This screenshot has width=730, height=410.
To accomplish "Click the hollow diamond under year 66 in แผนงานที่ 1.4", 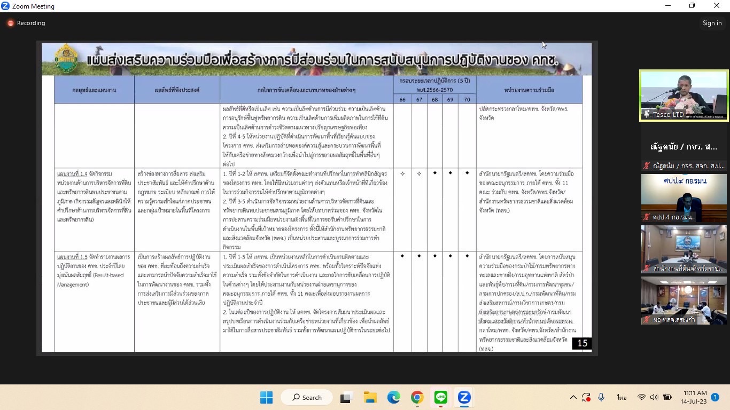I will [402, 174].
